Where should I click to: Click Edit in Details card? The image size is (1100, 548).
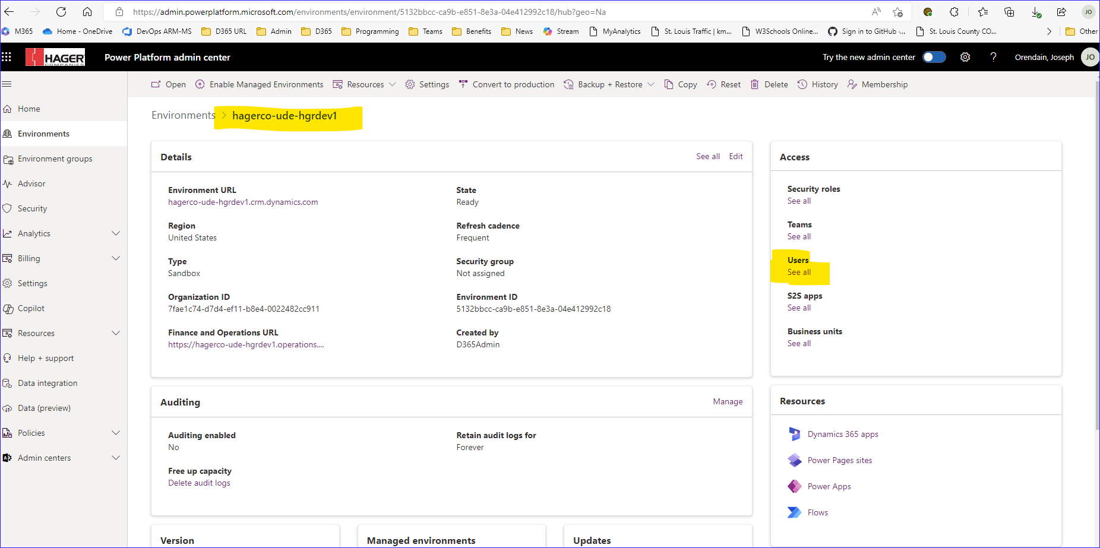[735, 156]
